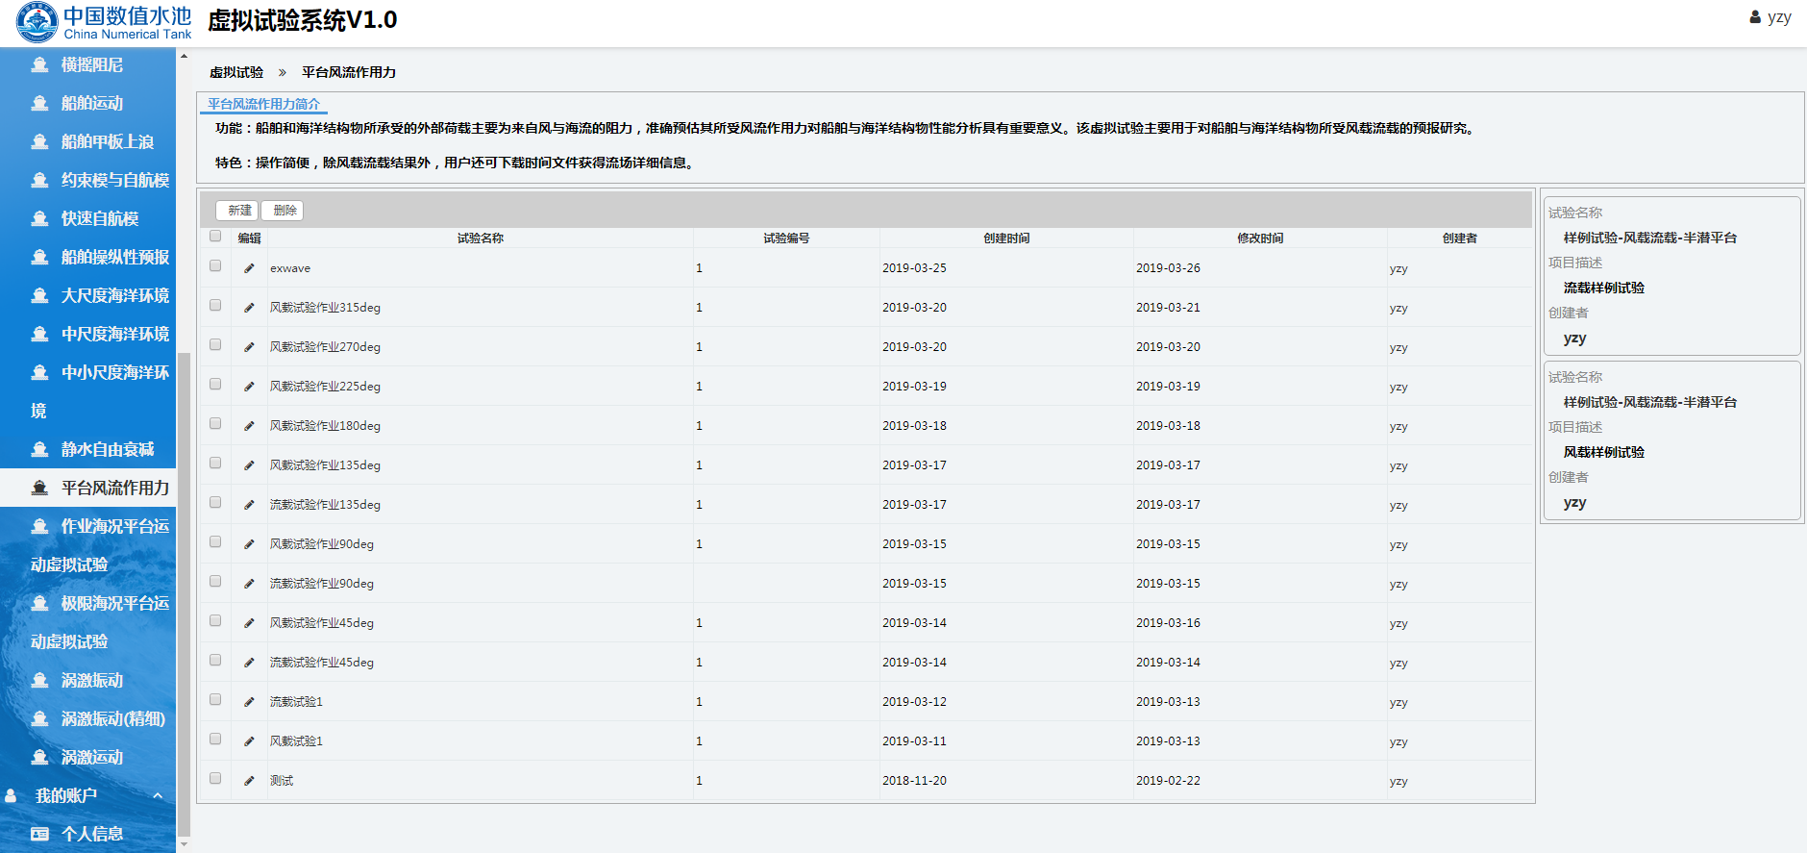Select 静水自由衰减 sidebar menu item
The width and height of the screenshot is (1807, 853).
107,449
